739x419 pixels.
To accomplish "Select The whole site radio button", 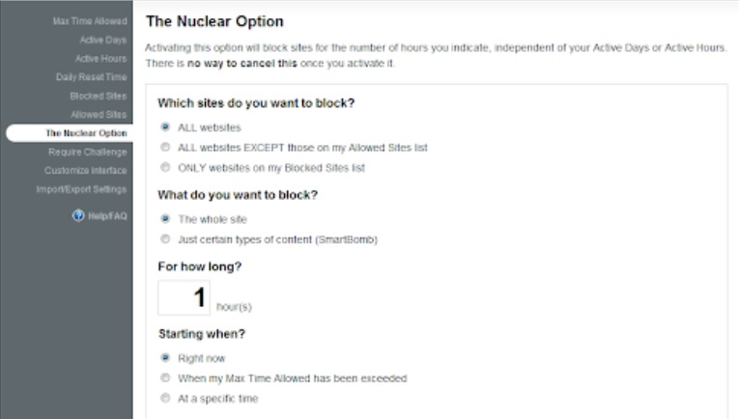I will click(x=165, y=218).
